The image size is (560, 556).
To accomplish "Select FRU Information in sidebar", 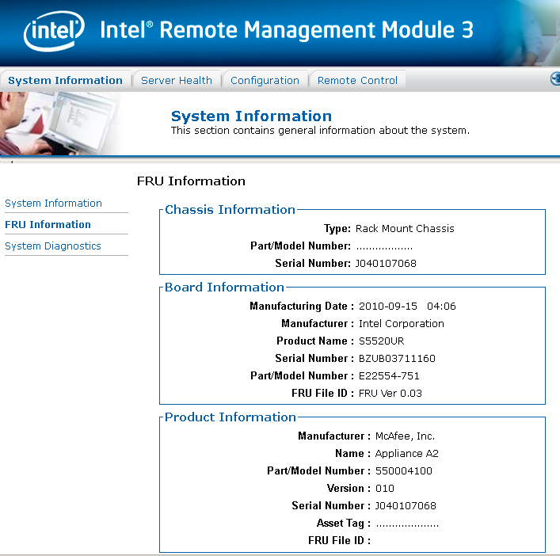I will click(48, 225).
